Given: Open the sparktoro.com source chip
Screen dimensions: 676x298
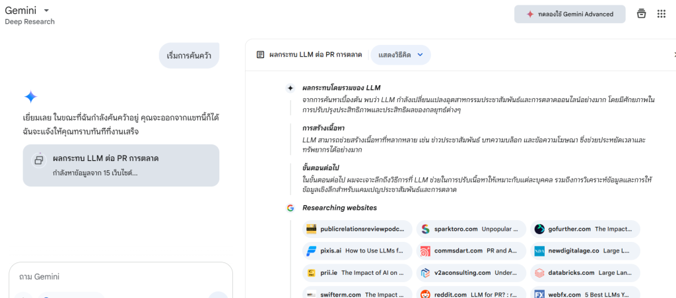Looking at the screenshot, I should tap(471, 229).
